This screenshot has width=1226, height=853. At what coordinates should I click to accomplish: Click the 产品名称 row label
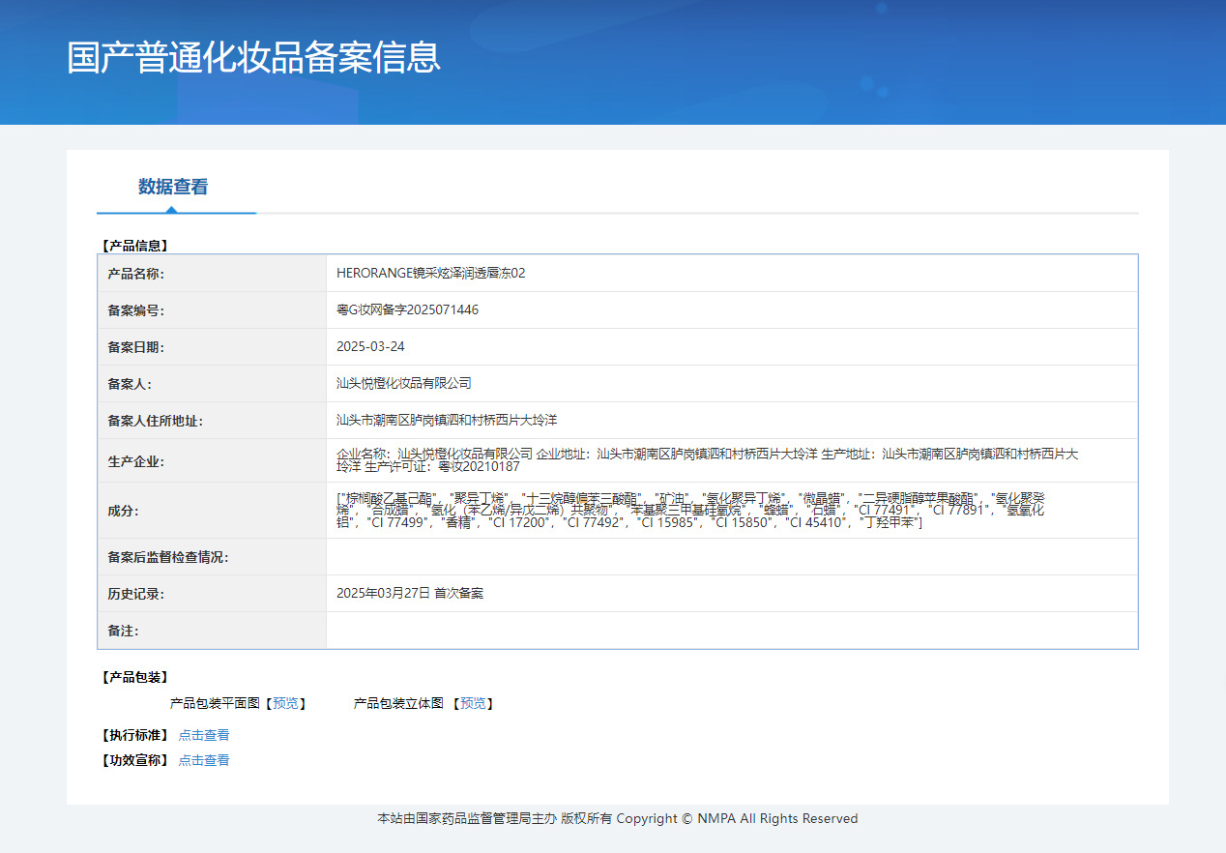click(x=136, y=275)
